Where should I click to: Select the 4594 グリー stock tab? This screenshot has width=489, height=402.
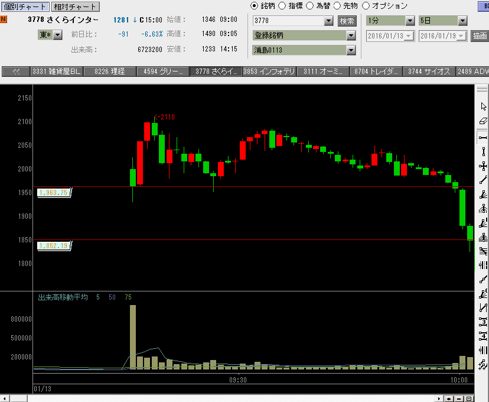tap(163, 72)
